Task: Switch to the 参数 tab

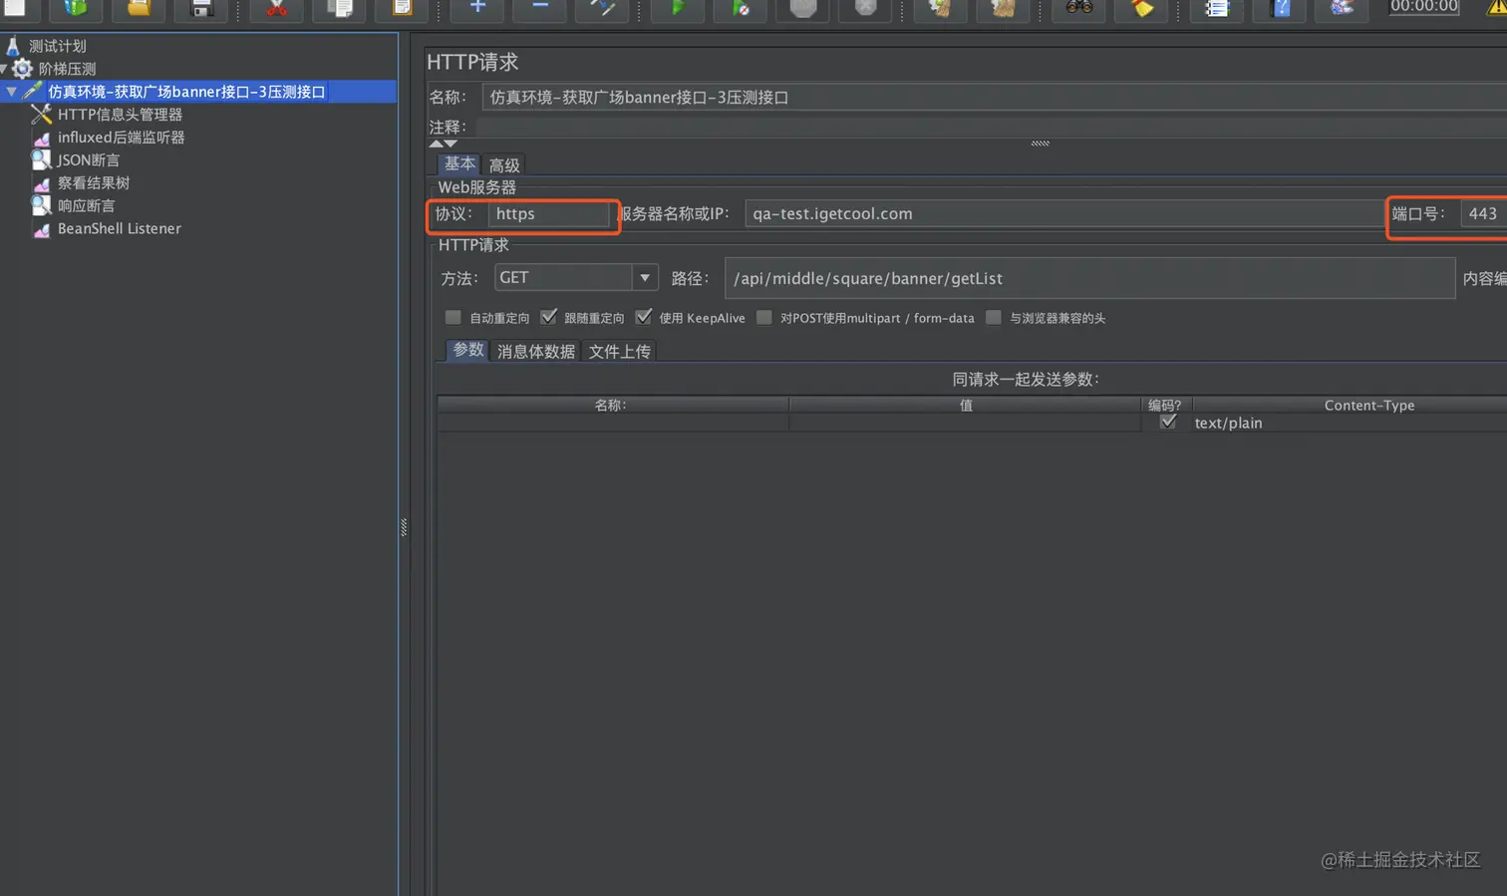Action: click(x=468, y=351)
